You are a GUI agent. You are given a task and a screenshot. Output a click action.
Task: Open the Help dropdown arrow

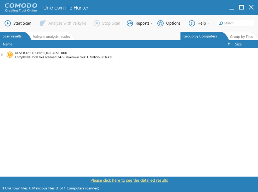pyautogui.click(x=208, y=23)
